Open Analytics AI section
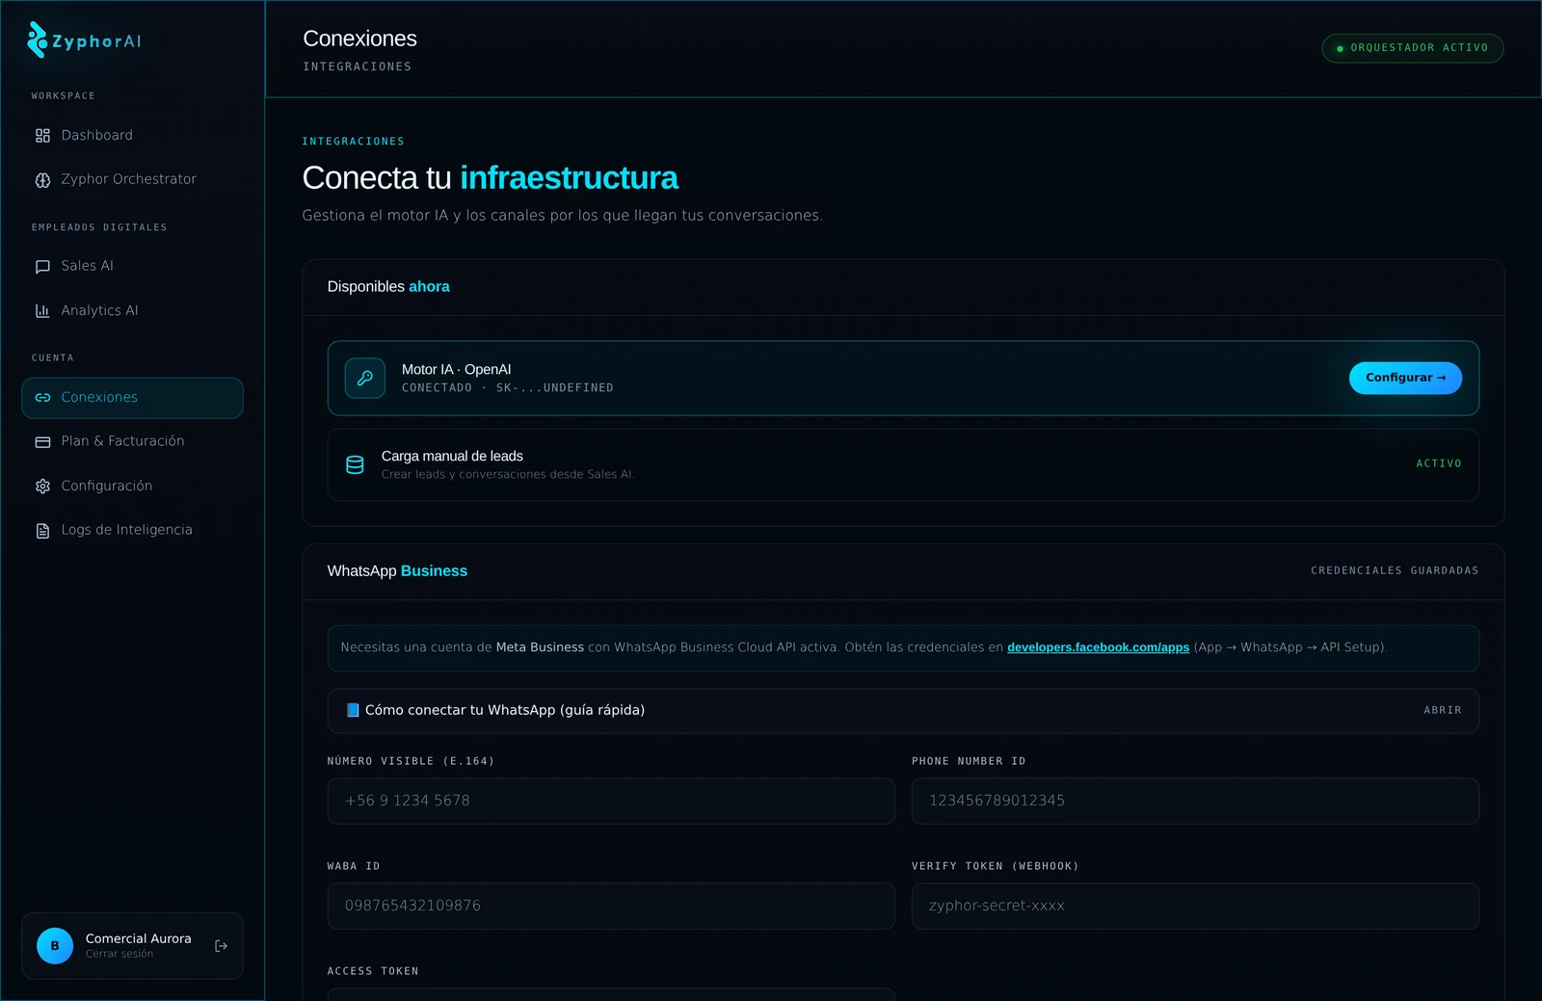 (x=132, y=311)
